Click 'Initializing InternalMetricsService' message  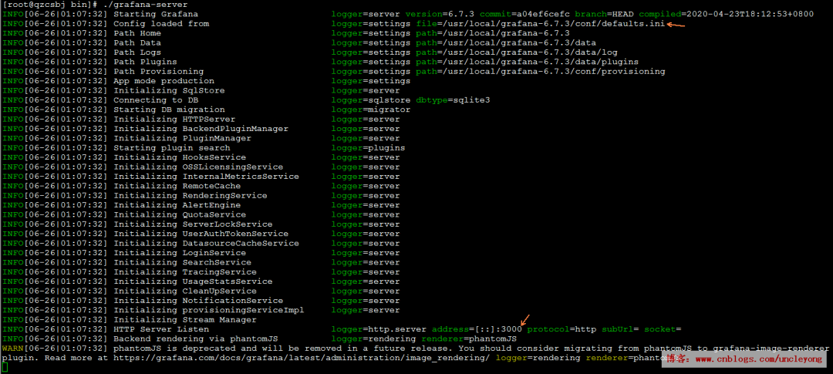click(x=206, y=177)
